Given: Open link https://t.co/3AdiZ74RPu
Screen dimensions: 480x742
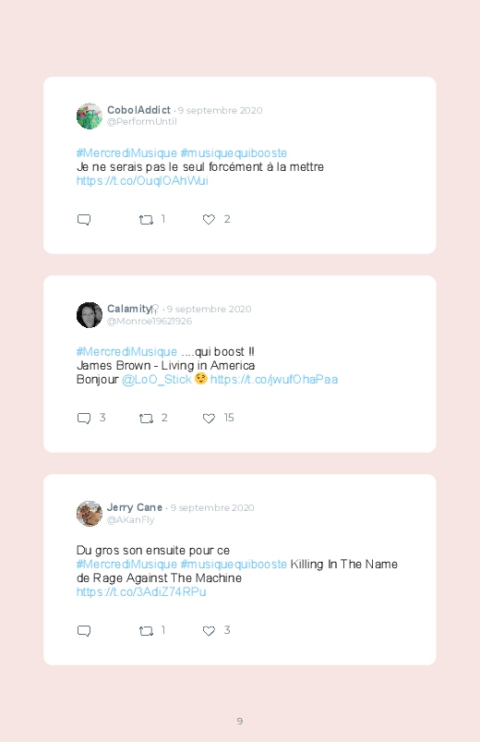Looking at the screenshot, I should 141,592.
